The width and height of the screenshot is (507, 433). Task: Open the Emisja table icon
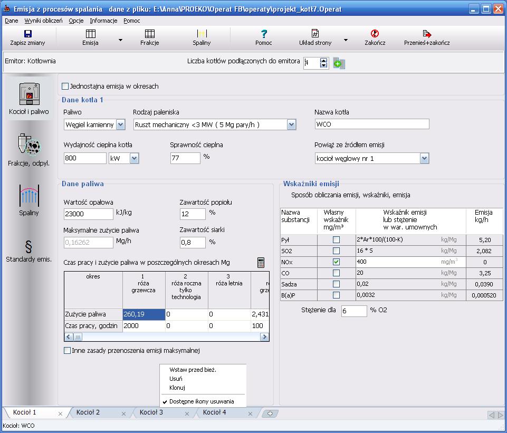click(91, 34)
